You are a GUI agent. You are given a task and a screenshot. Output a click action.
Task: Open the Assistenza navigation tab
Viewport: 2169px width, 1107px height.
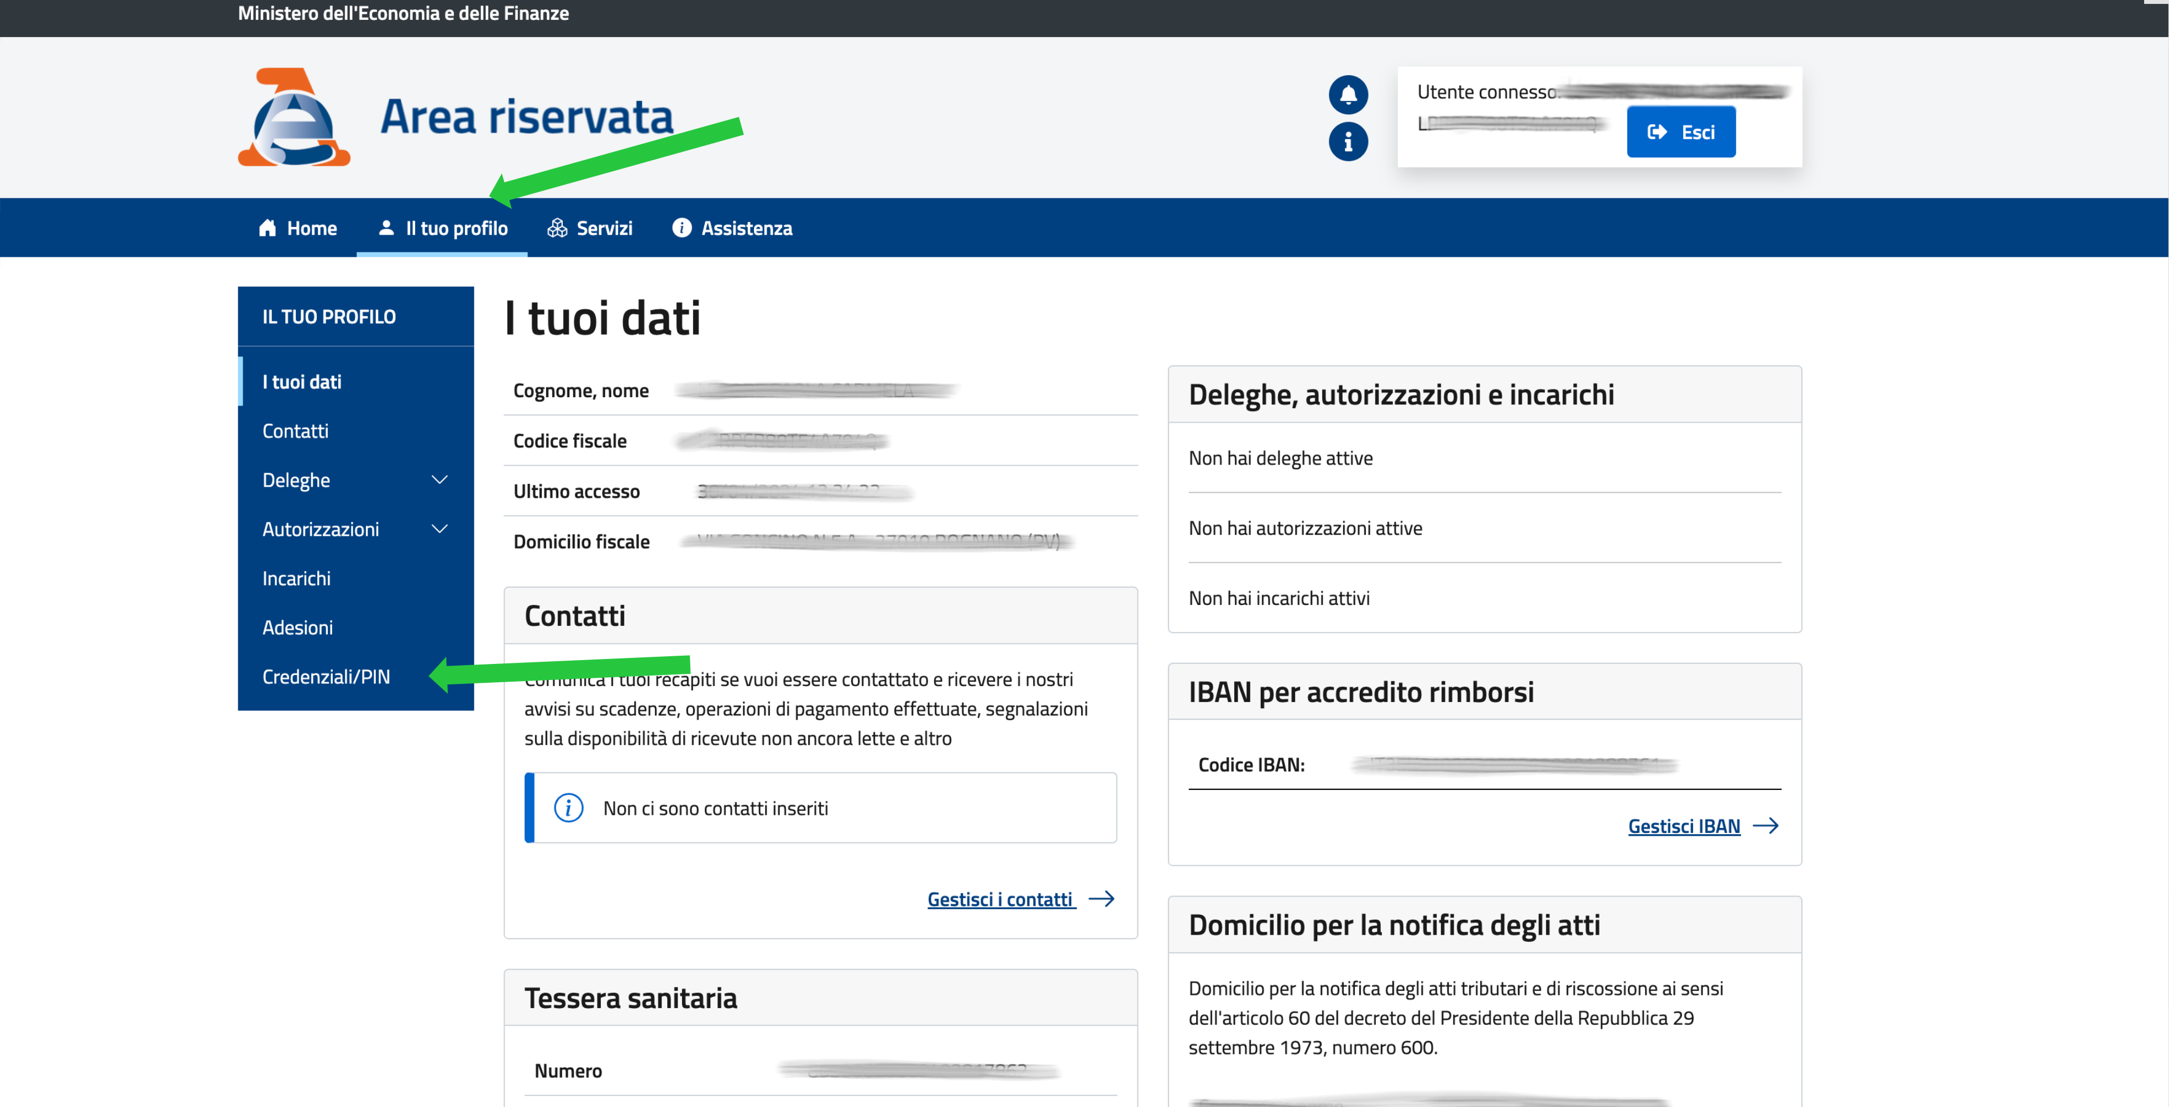click(732, 228)
